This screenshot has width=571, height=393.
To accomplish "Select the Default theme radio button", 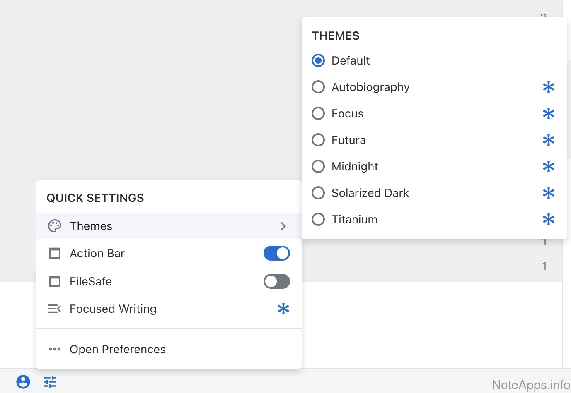I will coord(318,60).
